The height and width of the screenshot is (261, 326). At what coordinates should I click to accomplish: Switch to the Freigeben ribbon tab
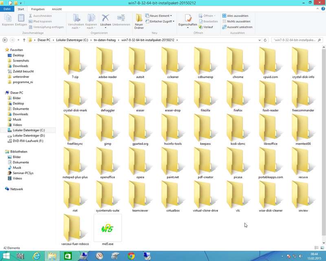[38, 9]
